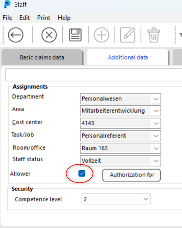Expand the Department dropdown showing Personalwesen

[x=120, y=99]
